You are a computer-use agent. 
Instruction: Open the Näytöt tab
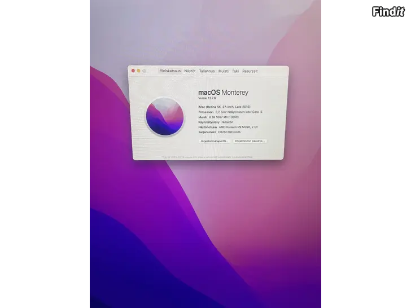[x=190, y=71]
